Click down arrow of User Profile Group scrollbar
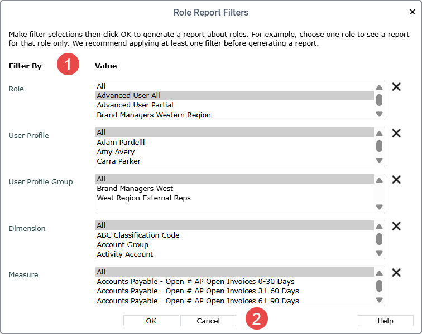 [379, 207]
